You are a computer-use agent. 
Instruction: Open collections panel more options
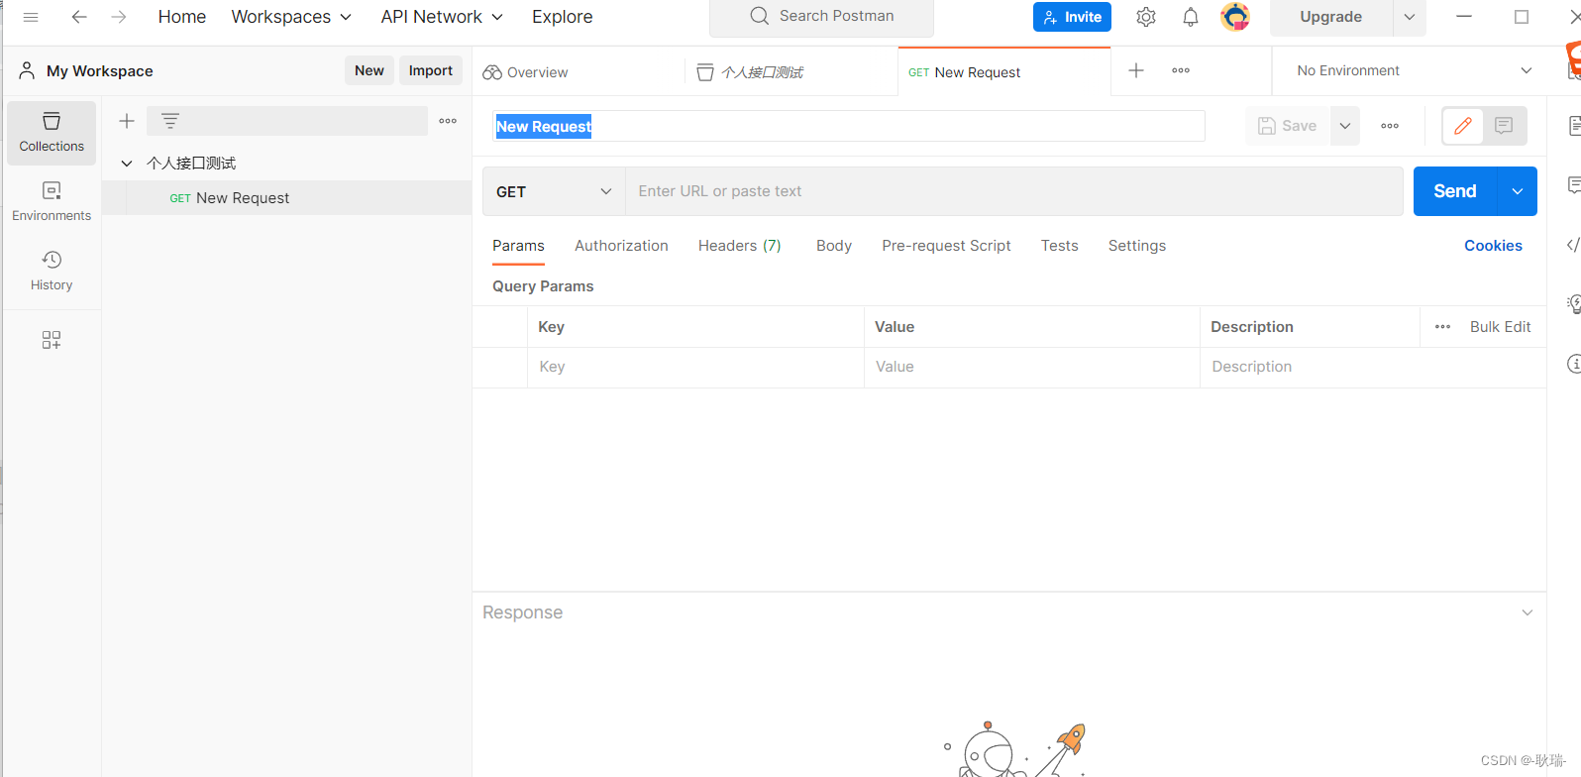click(448, 121)
